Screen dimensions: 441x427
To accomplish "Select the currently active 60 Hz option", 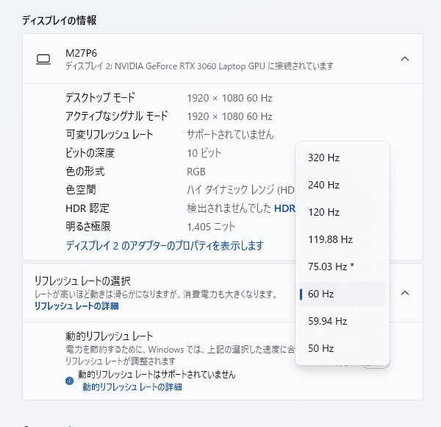I will click(321, 294).
